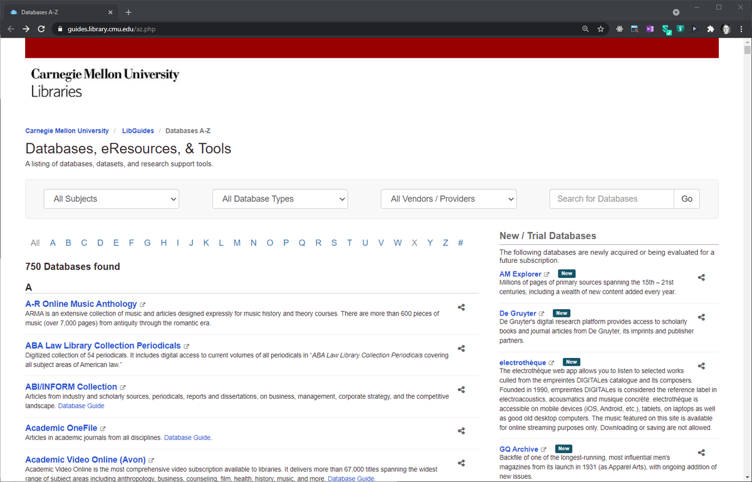Screen dimensions: 752x482
Task: Open the extension with green checkmark badge
Action: click(x=666, y=29)
